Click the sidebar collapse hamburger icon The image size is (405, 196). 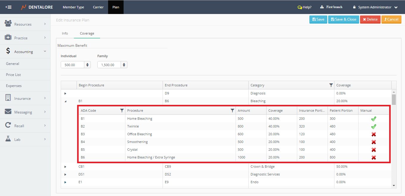(9, 7)
